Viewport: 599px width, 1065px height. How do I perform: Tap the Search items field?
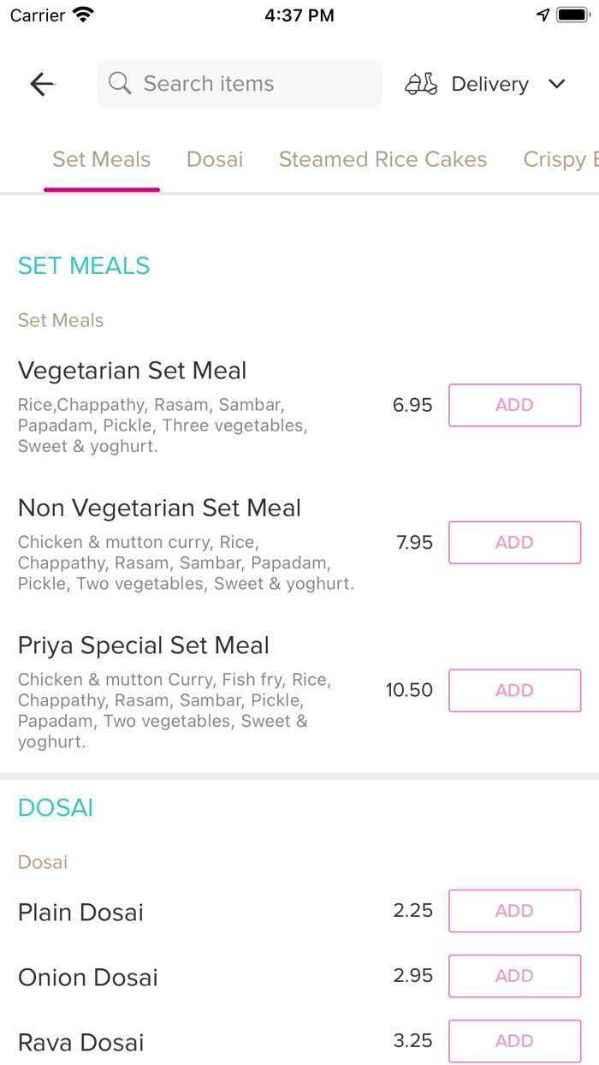pyautogui.click(x=239, y=83)
